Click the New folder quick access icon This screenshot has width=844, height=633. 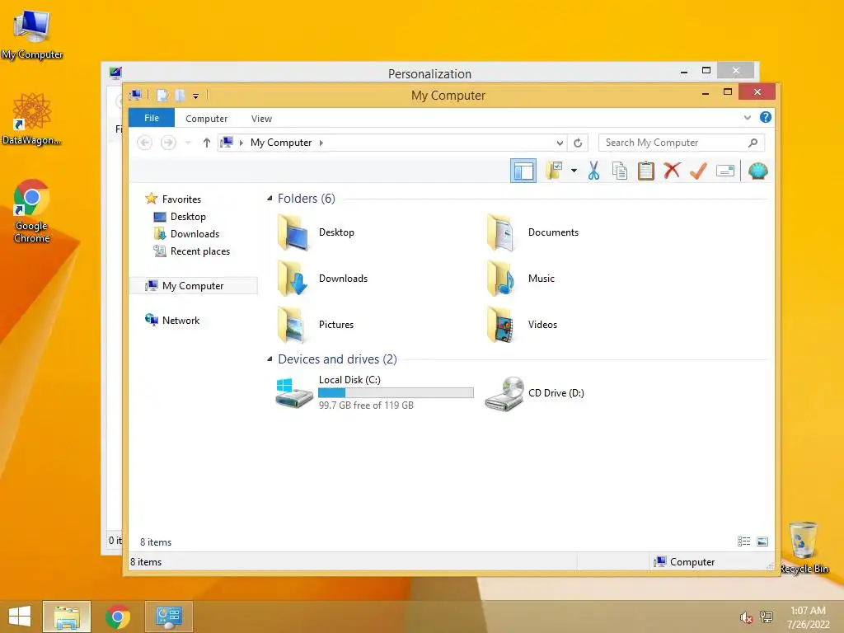180,96
